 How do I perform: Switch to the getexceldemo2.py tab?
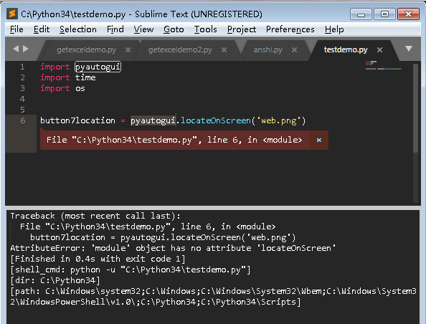(180, 50)
